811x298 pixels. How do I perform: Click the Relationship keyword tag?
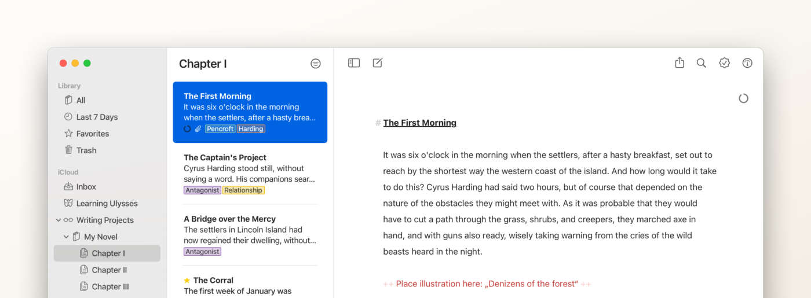(x=243, y=190)
